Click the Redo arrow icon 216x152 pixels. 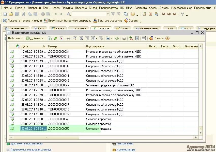(61, 14)
